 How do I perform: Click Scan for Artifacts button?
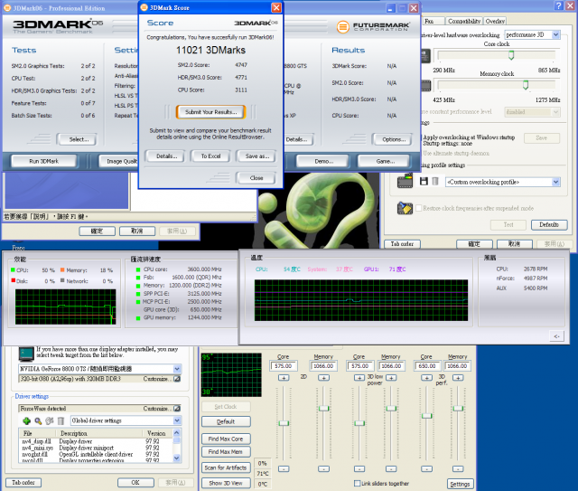click(x=226, y=467)
